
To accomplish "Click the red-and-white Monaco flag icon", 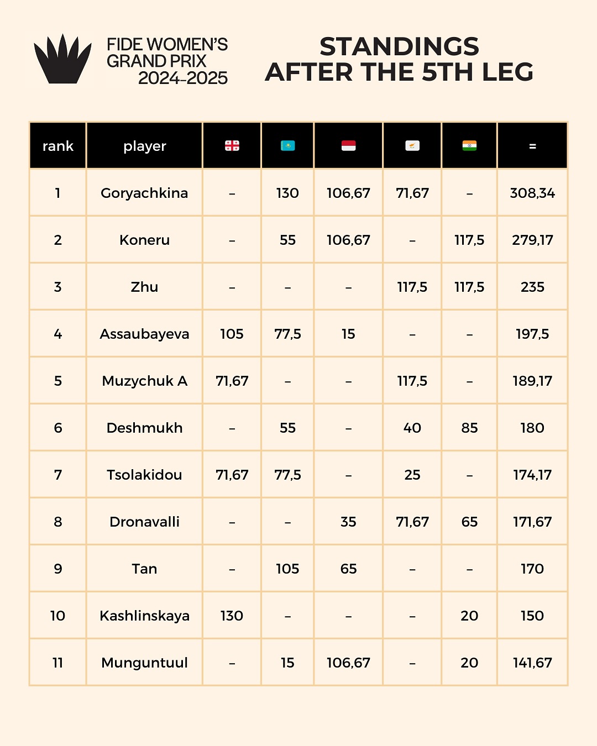I will 348,146.
